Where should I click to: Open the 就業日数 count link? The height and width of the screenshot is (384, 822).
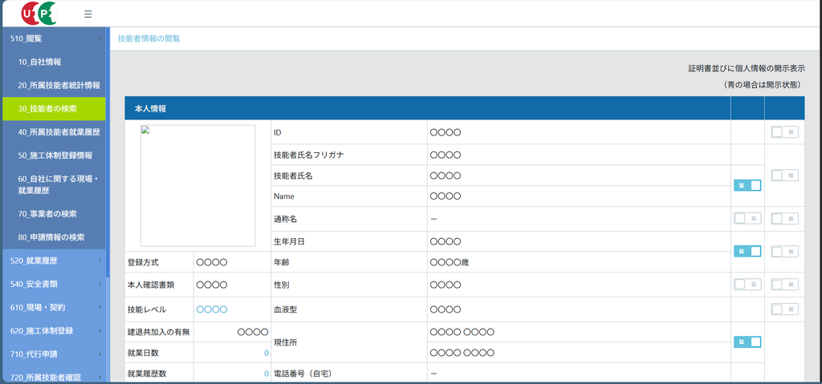coord(267,353)
